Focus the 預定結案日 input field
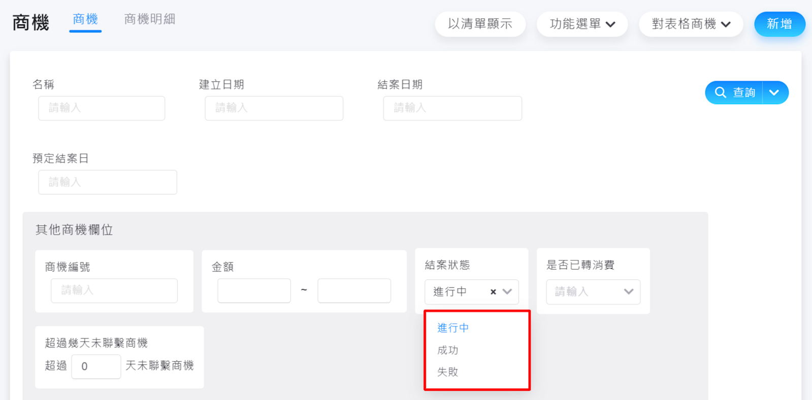Screen dimensions: 812x400 click(x=108, y=182)
